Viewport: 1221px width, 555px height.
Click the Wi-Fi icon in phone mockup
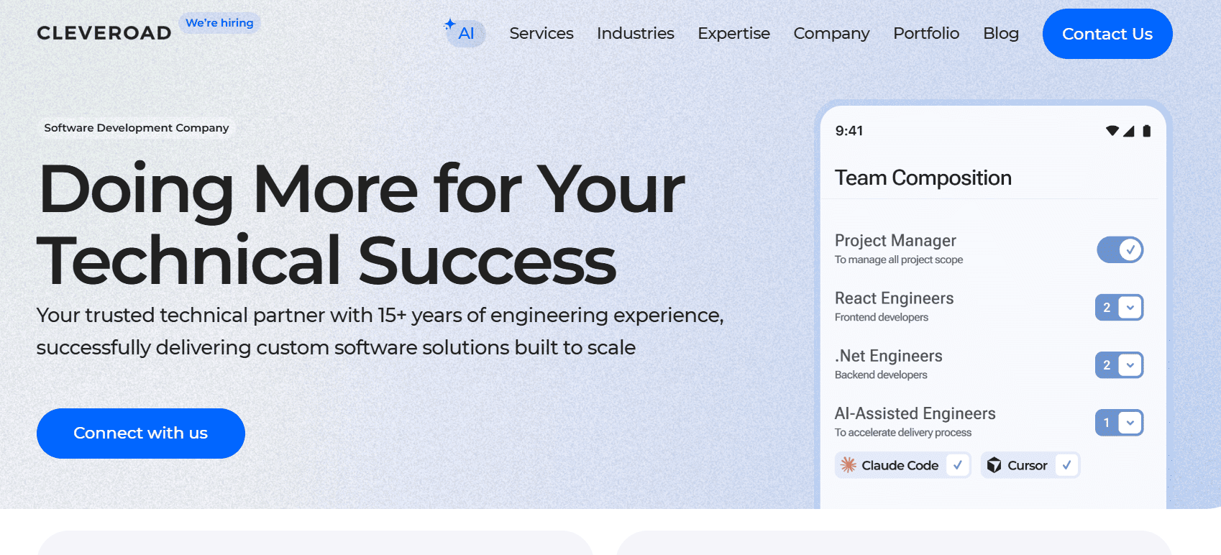1112,131
